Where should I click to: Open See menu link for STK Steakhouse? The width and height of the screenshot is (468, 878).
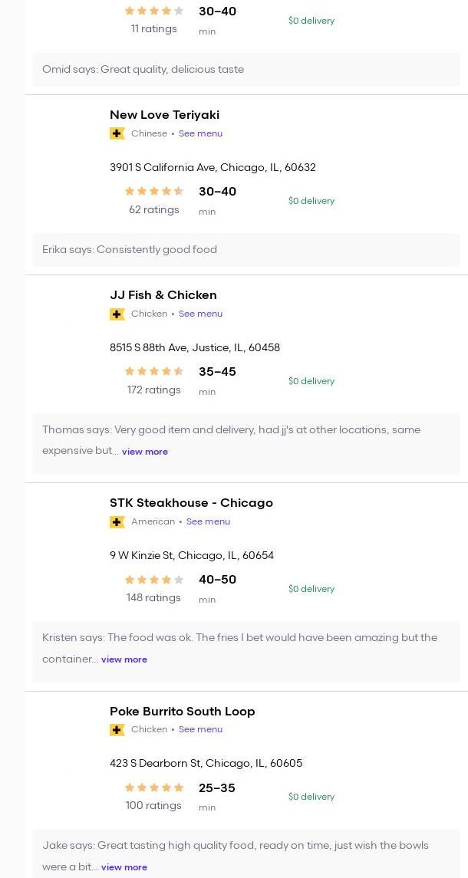[209, 521]
